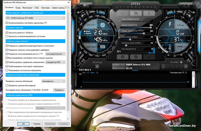Toggle unlock voltage monitoring checkbox
Viewport: 201px width, 131px height.
click(x=7, y=66)
